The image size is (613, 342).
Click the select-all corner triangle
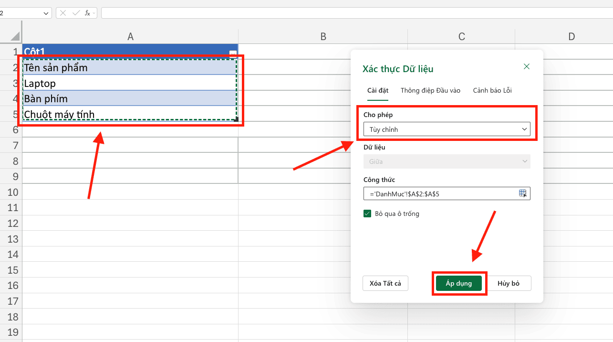[x=15, y=36]
